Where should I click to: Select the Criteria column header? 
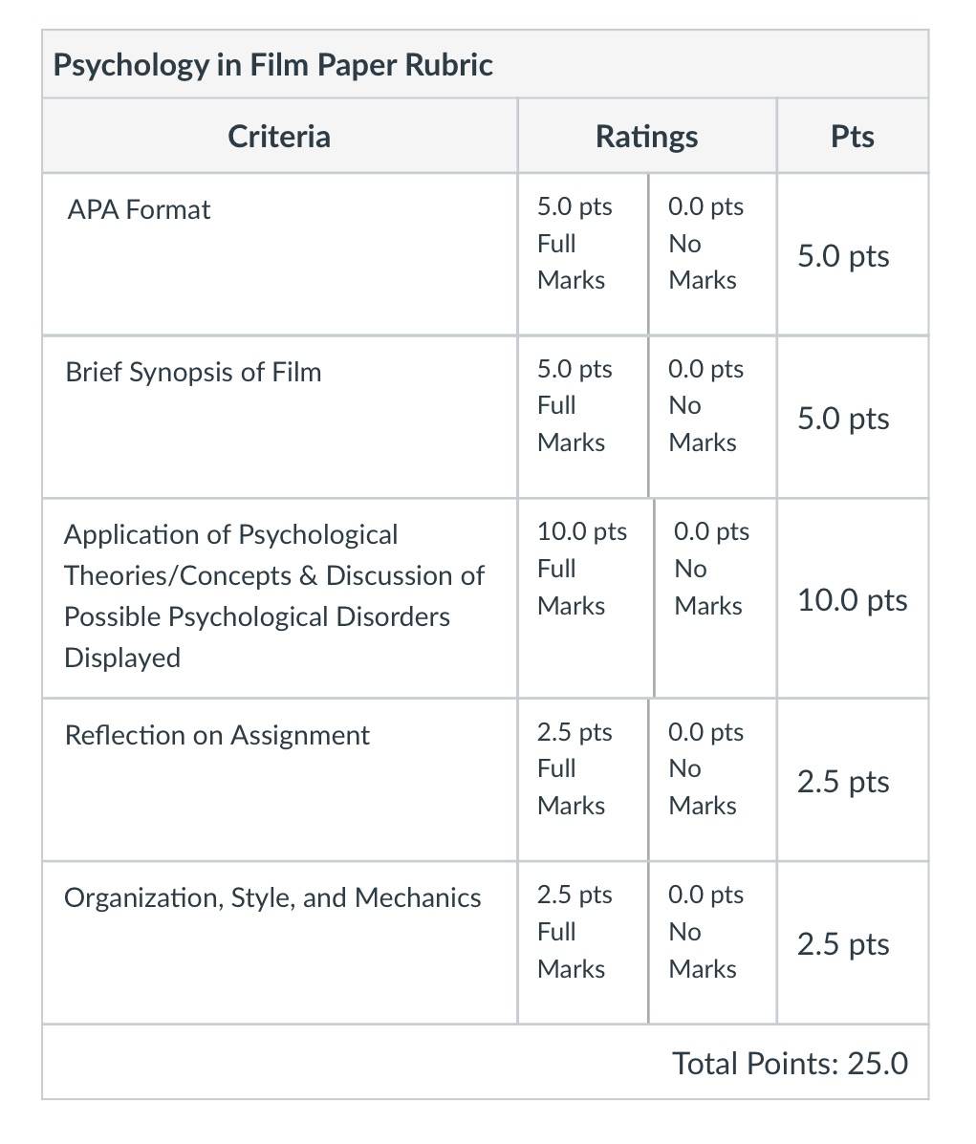point(279,137)
